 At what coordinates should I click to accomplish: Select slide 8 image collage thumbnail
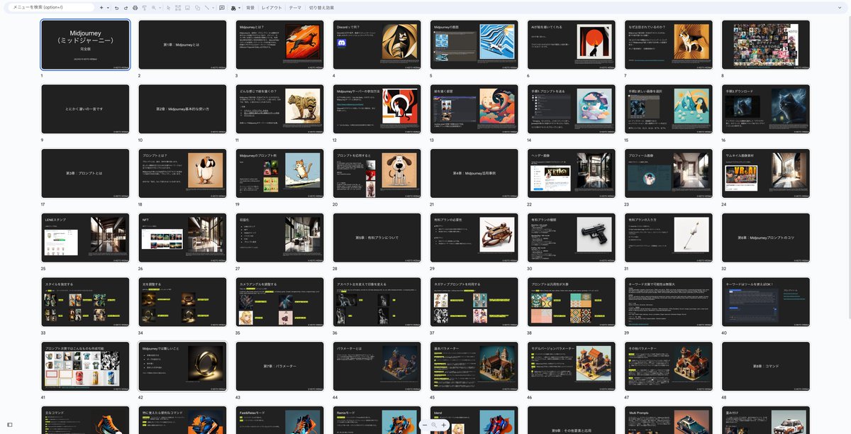(x=765, y=44)
